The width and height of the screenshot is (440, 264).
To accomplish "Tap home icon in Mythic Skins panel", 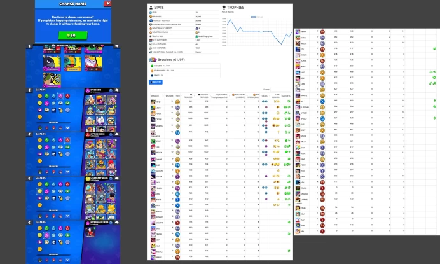I will click(117, 134).
